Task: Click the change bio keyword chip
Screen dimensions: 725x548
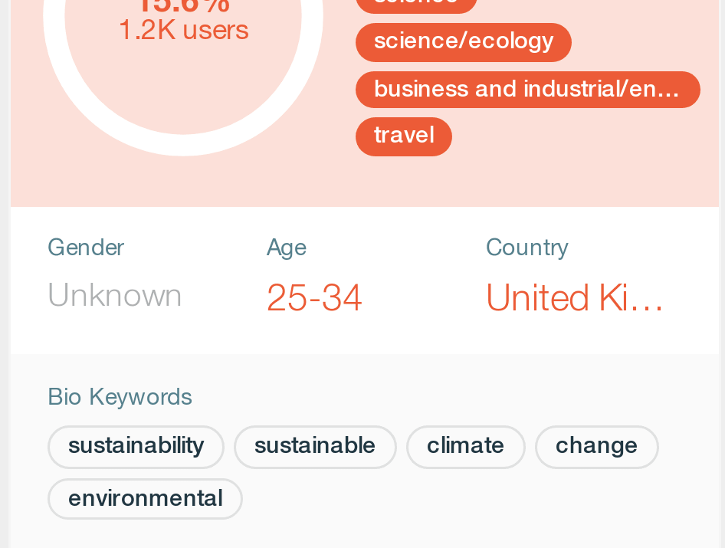Action: 596,447
